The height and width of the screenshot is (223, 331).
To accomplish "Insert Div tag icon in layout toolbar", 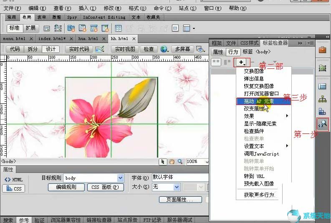I will click(47, 28).
